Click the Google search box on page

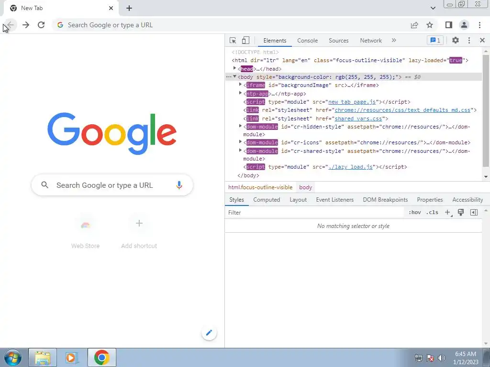[x=112, y=185]
